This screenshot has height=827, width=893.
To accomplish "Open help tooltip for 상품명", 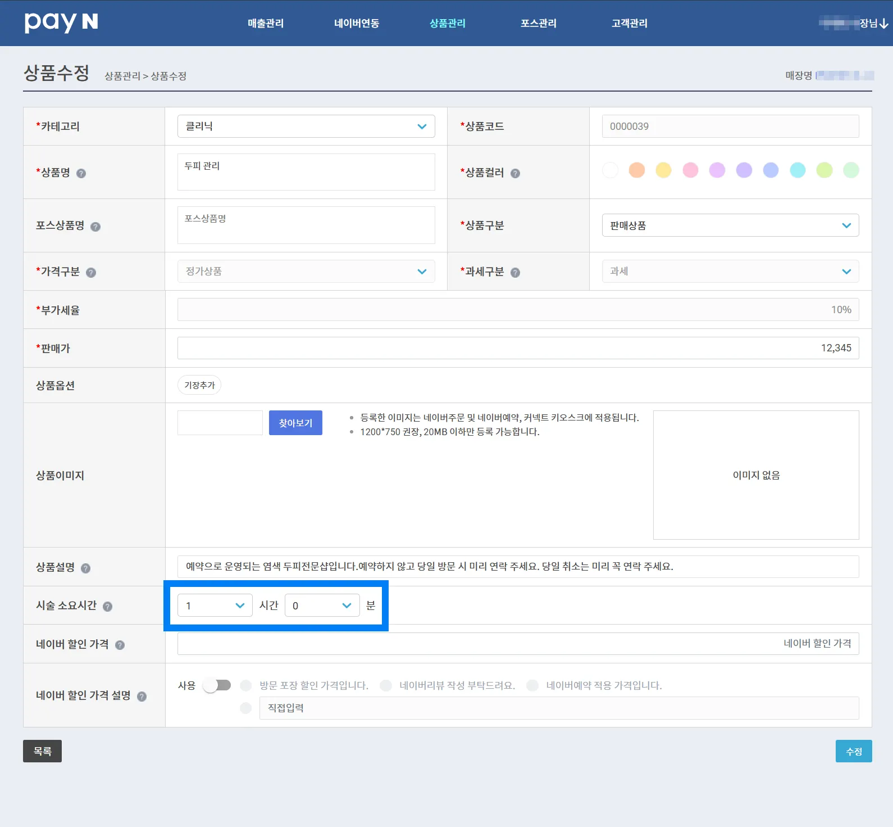I will (81, 173).
